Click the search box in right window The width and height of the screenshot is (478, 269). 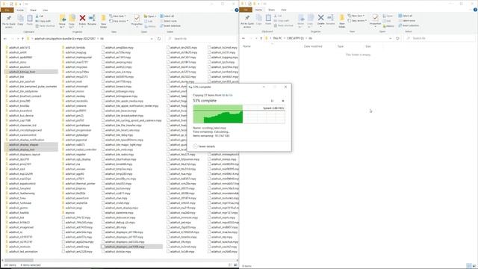[x=440, y=38]
